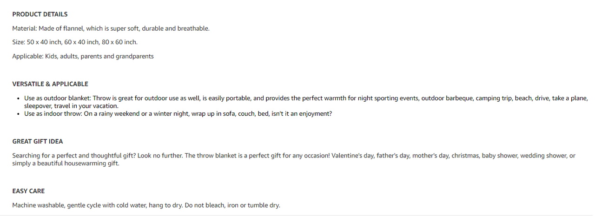Click the bullet point before indoor throw
This screenshot has width=595, height=216.
[x=18, y=114]
